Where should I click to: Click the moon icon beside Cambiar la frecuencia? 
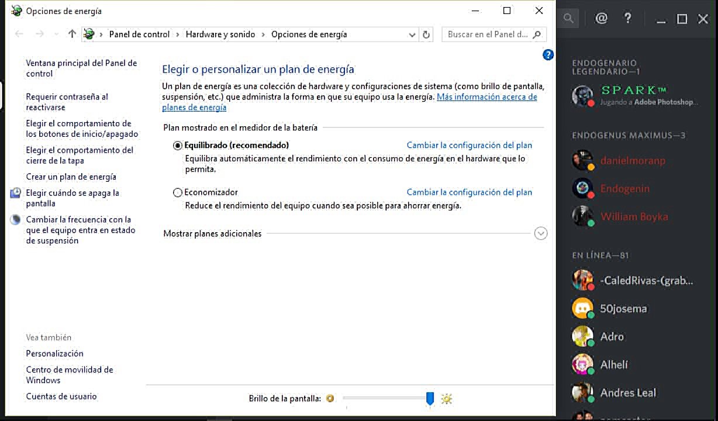pyautogui.click(x=16, y=220)
